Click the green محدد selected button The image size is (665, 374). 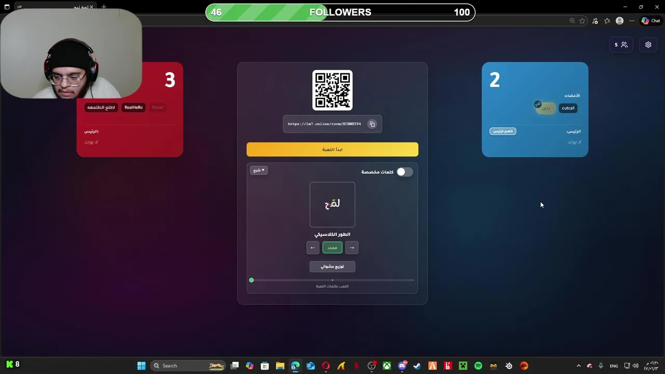tap(332, 248)
